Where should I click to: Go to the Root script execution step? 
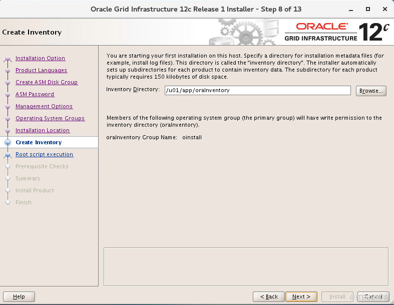(44, 154)
